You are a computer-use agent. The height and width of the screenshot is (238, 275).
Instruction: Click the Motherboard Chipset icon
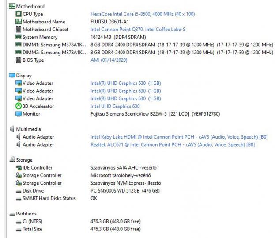pos(19,29)
